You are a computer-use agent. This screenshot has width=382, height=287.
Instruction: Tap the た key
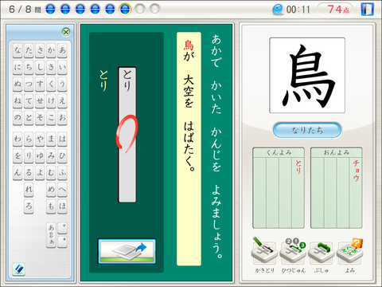(29, 50)
